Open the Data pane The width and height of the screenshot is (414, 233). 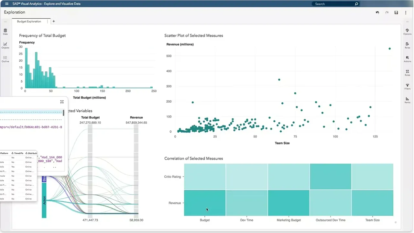click(x=5, y=32)
